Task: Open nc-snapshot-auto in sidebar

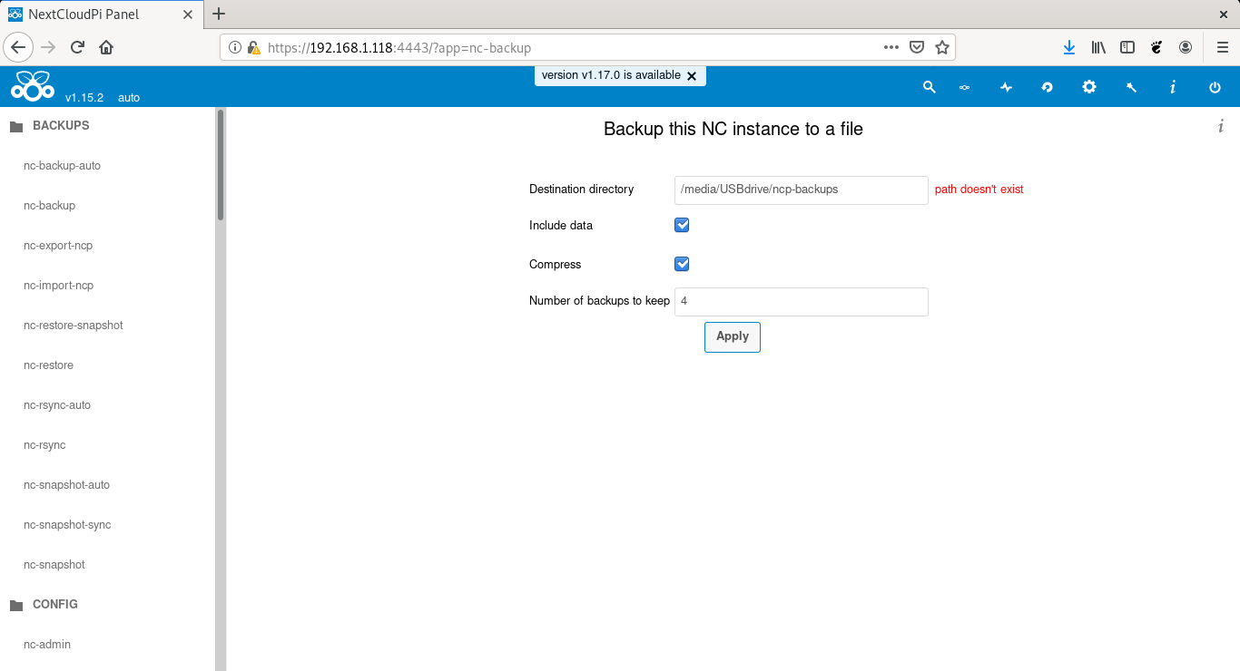Action: 66,485
